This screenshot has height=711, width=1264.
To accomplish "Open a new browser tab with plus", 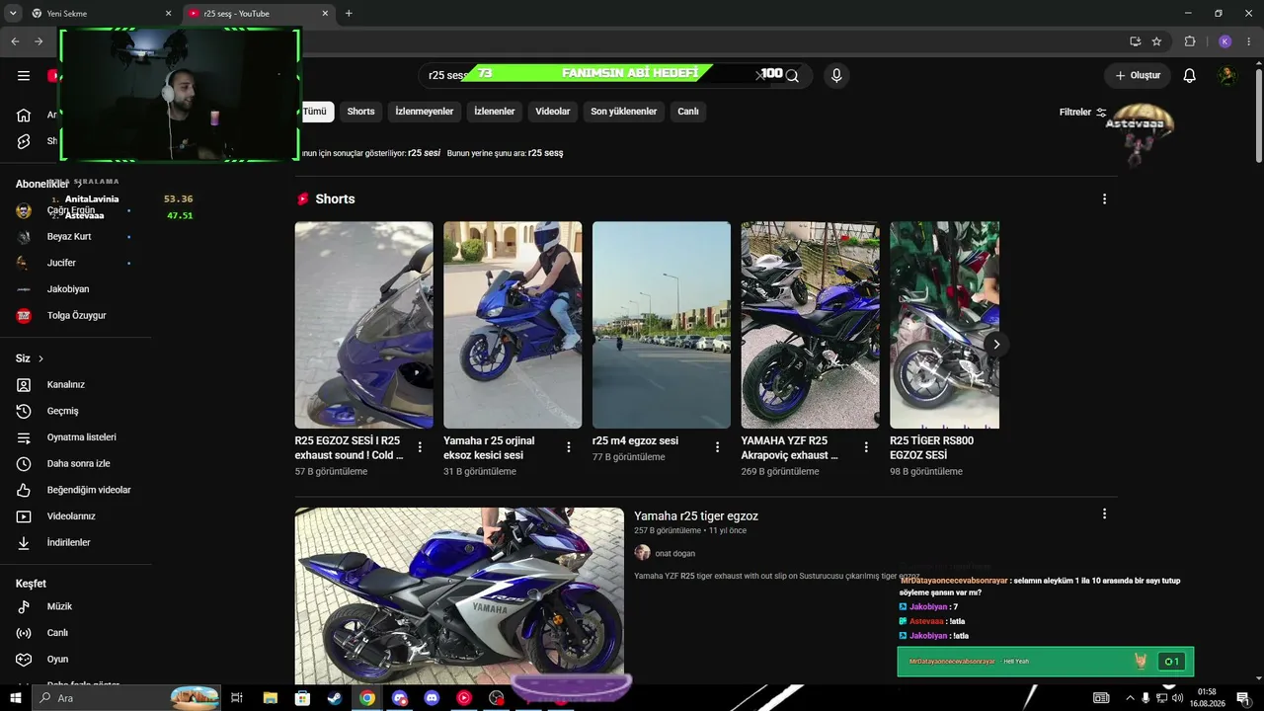I will [x=349, y=14].
